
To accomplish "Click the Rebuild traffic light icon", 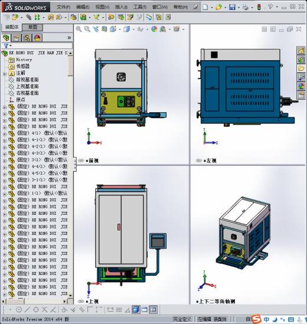I will 259,7.
